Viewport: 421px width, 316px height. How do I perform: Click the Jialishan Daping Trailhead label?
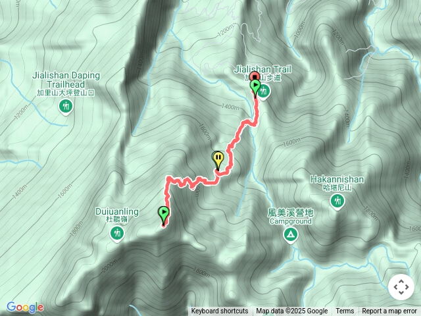click(x=66, y=80)
